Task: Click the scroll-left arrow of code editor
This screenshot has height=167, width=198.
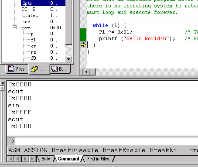Action: (87, 72)
